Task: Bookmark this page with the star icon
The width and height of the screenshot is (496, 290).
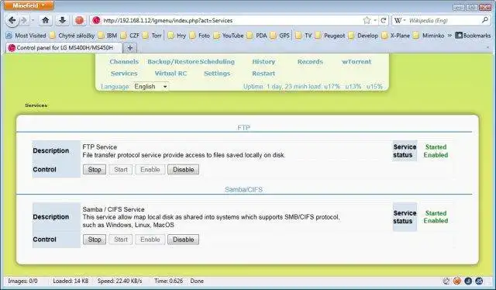Action: (367, 21)
